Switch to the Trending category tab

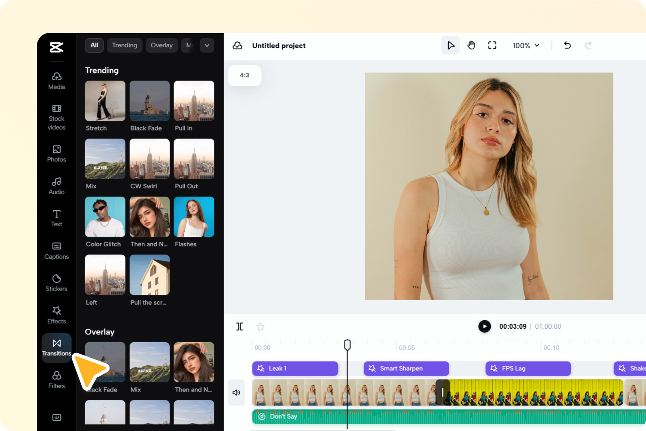125,46
